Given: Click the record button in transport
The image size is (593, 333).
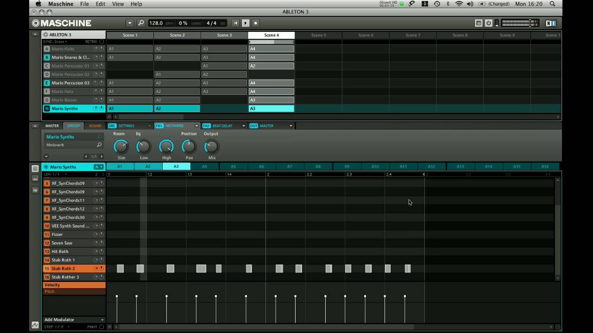Looking at the screenshot, I should [x=255, y=23].
